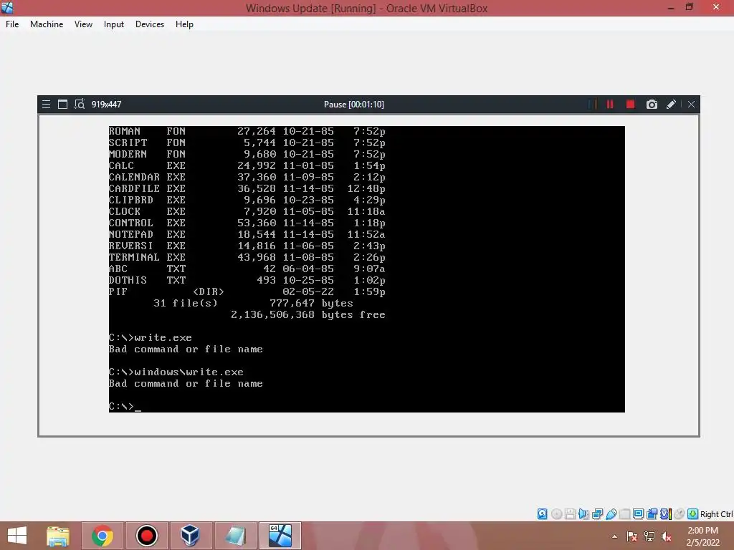734x550 pixels.
Task: Click the Pause [00:01:10] timer text
Action: 354,105
